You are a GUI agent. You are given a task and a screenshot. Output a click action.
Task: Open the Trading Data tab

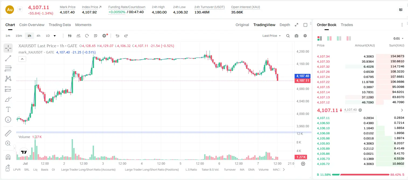point(60,25)
